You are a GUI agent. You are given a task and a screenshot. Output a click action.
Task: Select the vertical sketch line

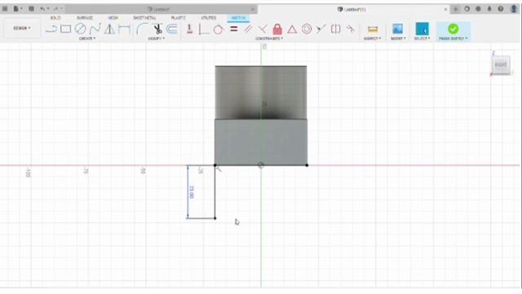[x=215, y=192]
